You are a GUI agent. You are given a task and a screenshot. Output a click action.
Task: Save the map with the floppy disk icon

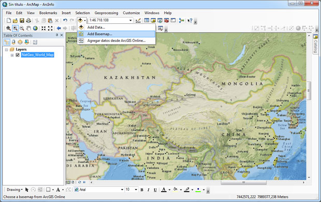pos(22,20)
